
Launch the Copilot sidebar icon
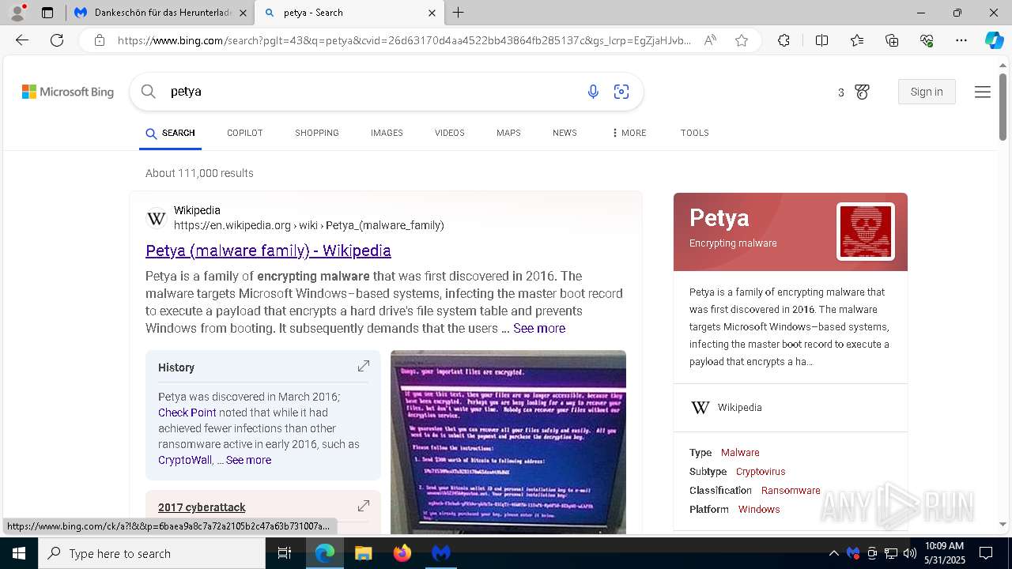coord(994,40)
